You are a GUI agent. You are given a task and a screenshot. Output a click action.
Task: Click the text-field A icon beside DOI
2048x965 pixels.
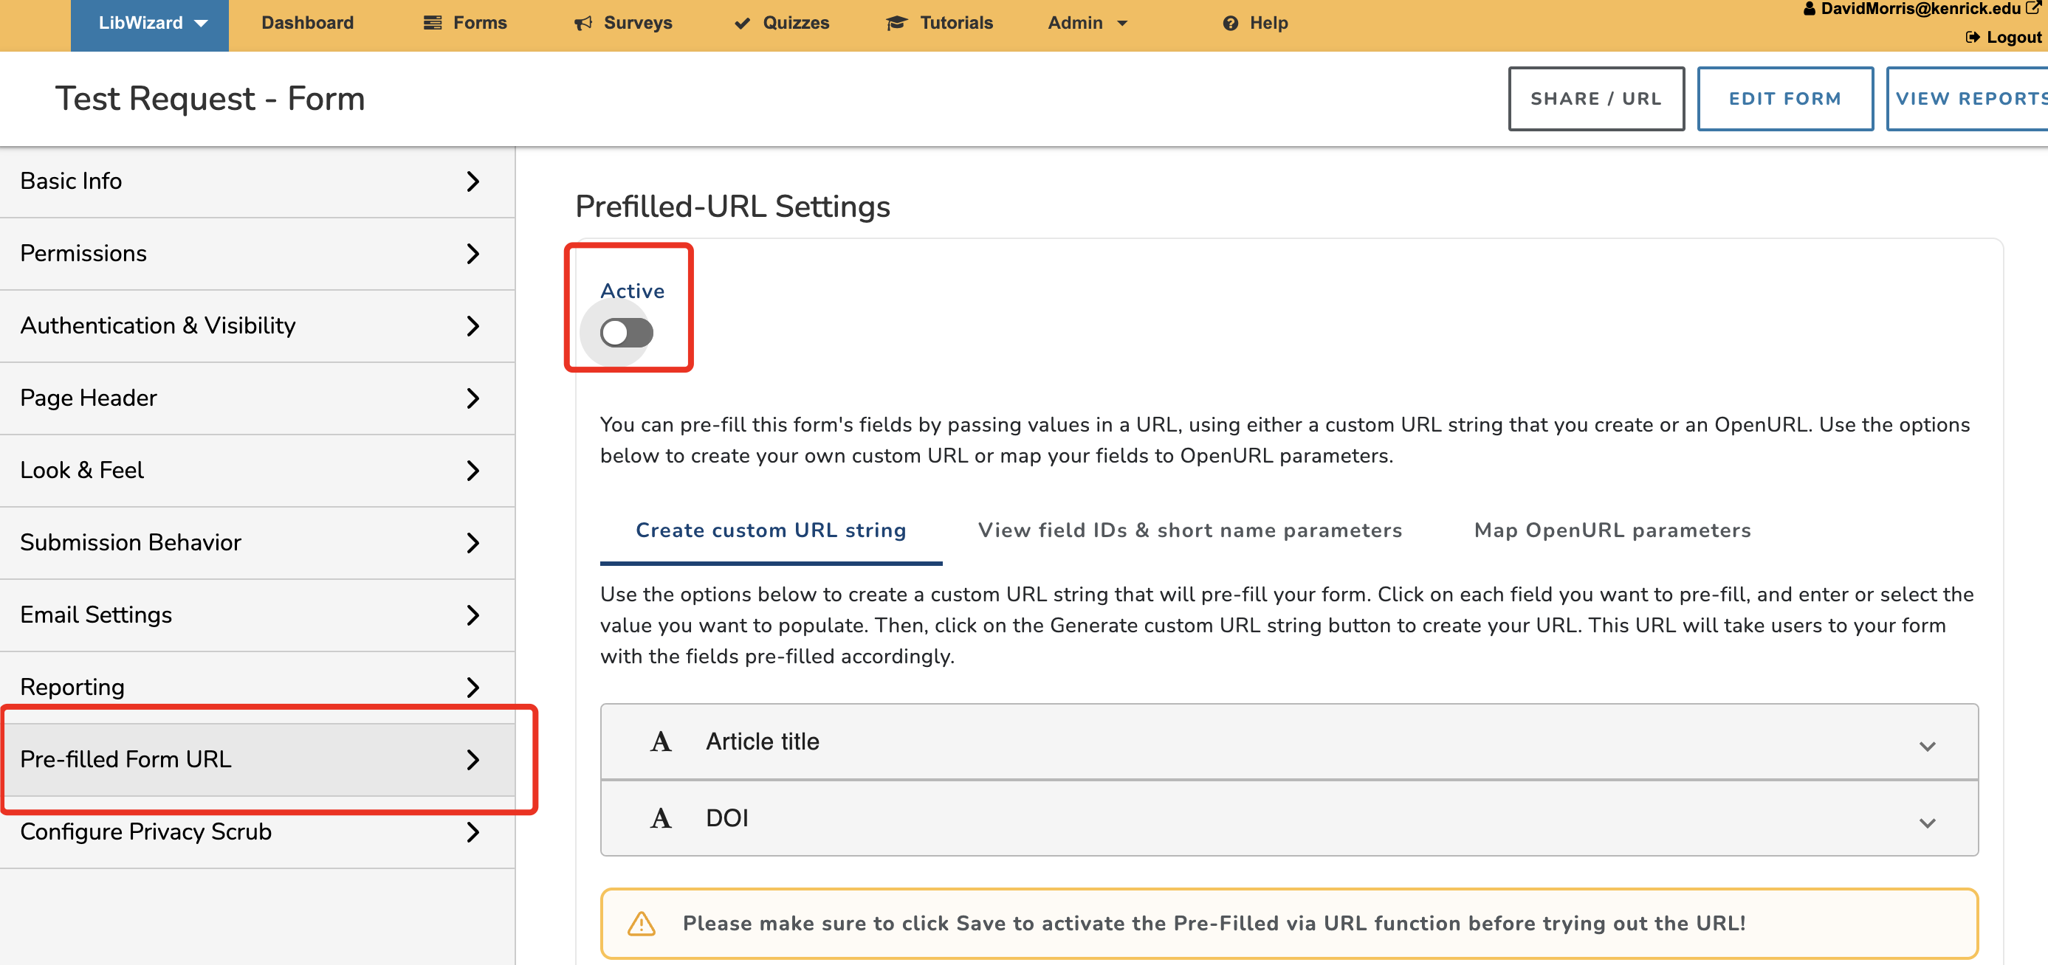[x=662, y=818]
